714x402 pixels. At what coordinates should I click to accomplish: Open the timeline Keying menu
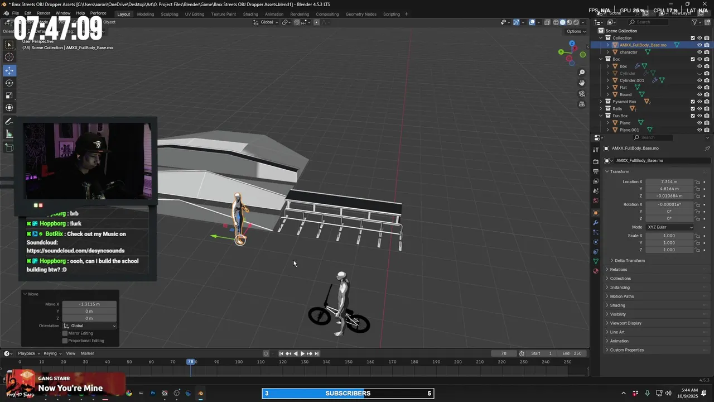tap(52, 353)
